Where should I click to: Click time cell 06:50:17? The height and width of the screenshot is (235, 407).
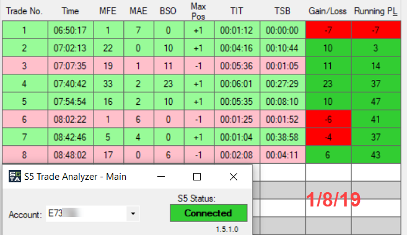(x=71, y=30)
